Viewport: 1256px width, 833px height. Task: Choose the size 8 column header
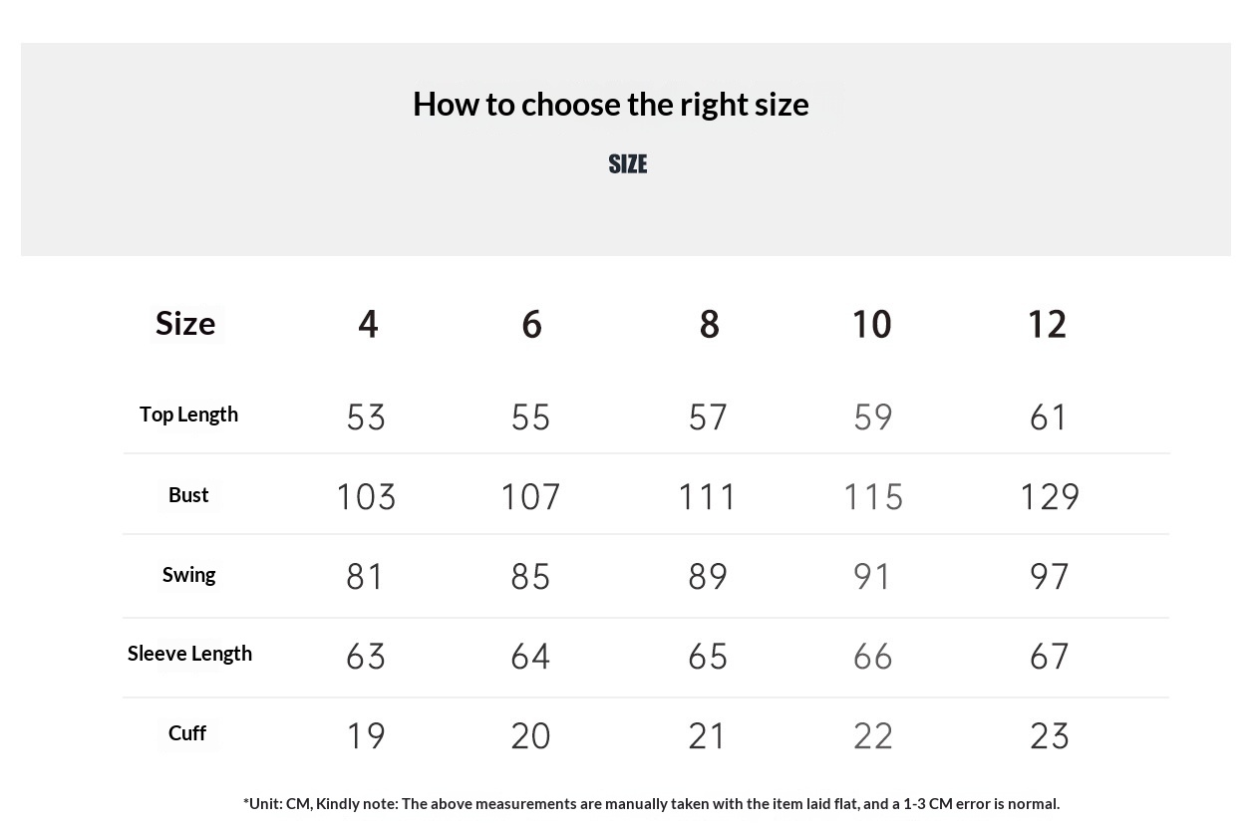(x=709, y=324)
